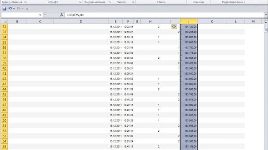Click time cell 13:24:34
This screenshot has width=268, height=150.
click(x=128, y=126)
